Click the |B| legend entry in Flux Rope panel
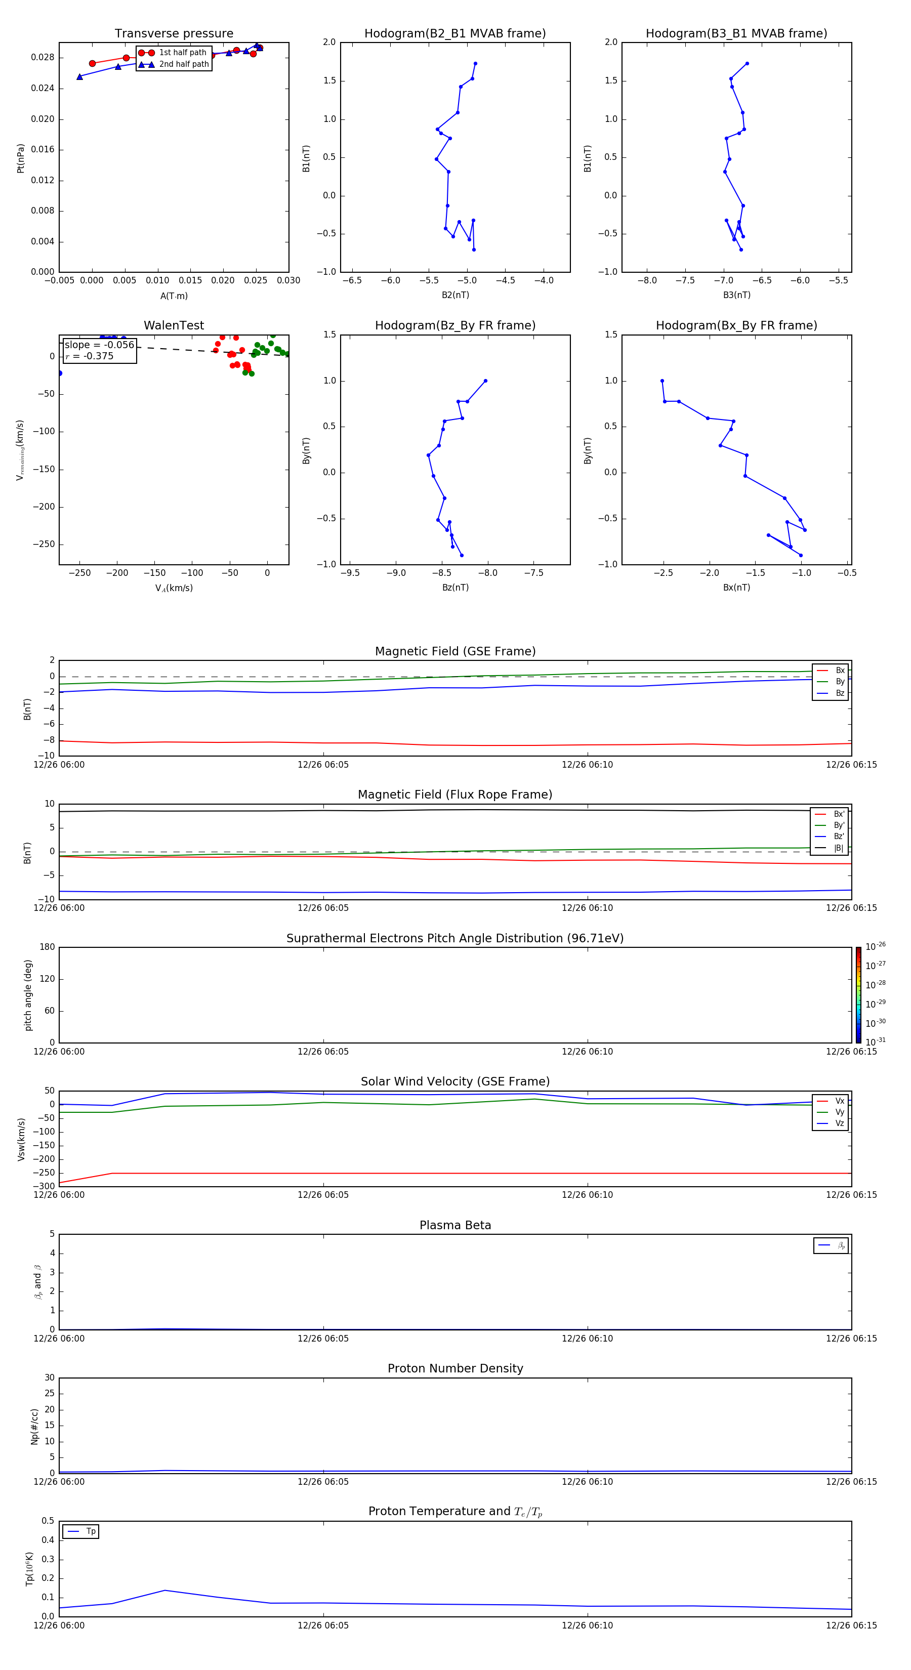 [830, 848]
